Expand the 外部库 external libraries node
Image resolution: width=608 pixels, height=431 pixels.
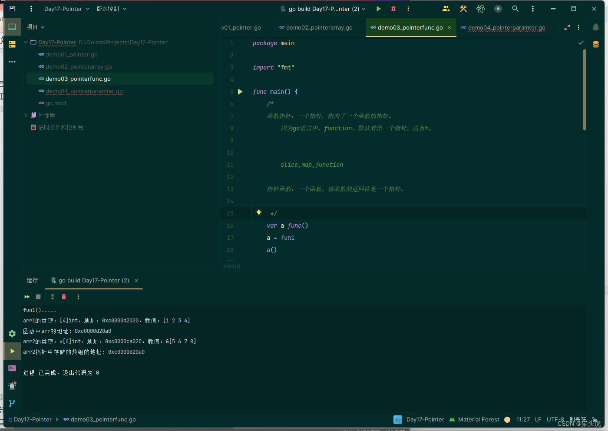26,115
